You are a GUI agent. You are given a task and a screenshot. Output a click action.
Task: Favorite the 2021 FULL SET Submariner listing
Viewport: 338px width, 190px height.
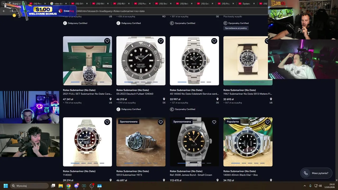click(107, 41)
